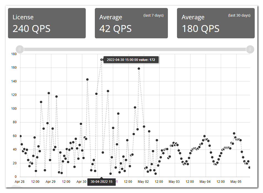Click the first data point at Apr 28
The width and height of the screenshot is (263, 193).
pos(20,136)
